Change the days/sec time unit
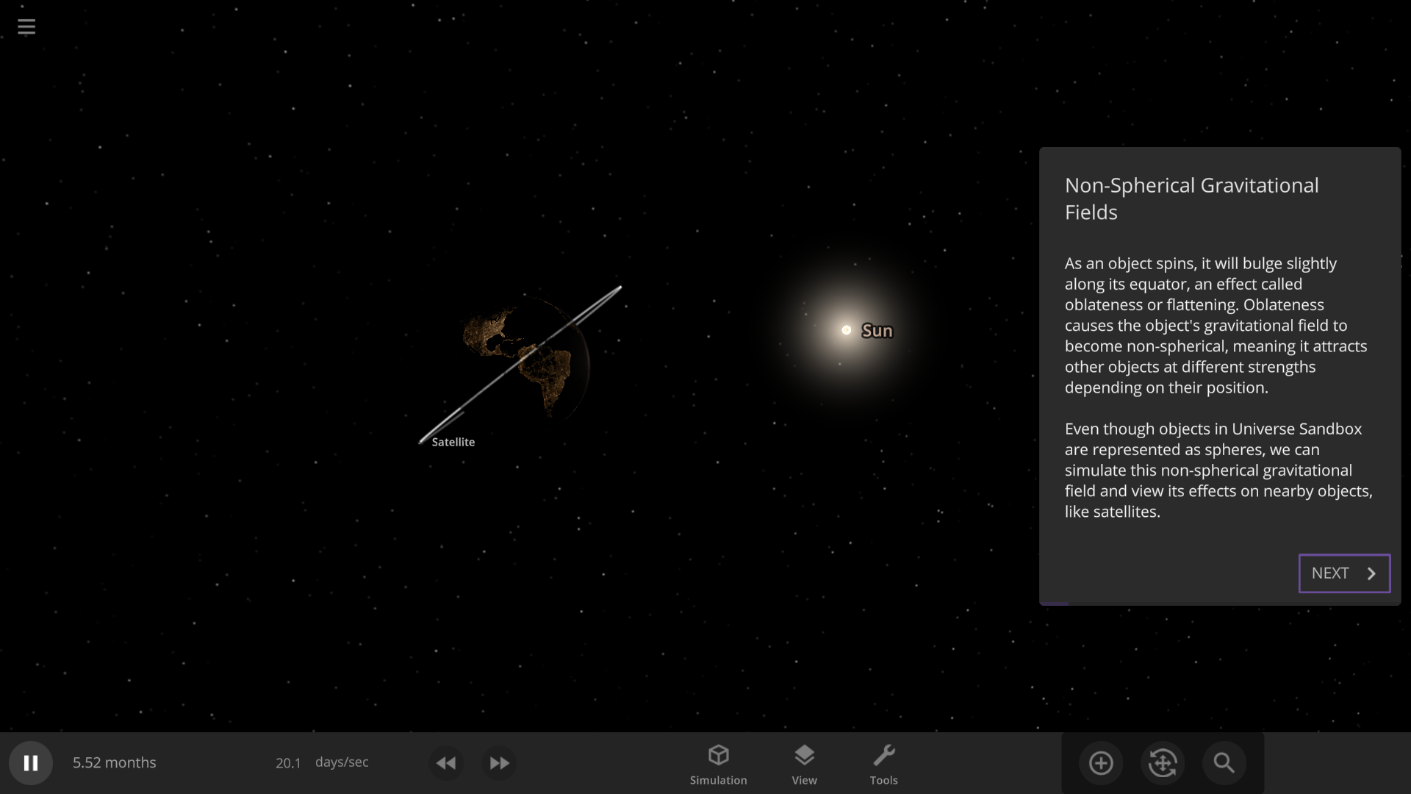The width and height of the screenshot is (1411, 794). [x=342, y=762]
